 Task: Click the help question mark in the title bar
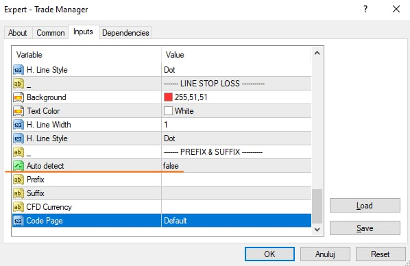(365, 9)
